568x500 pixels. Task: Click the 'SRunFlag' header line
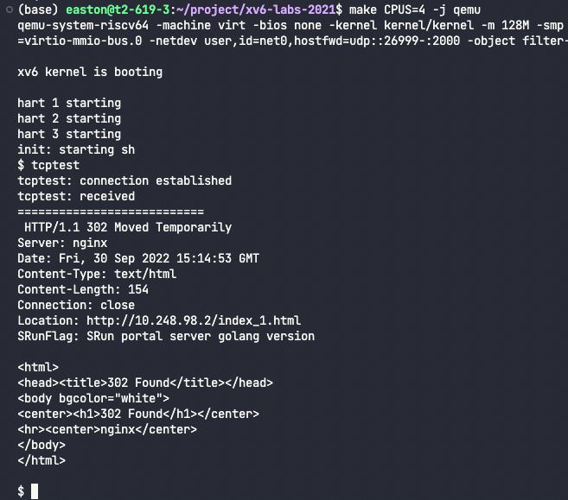tap(166, 336)
